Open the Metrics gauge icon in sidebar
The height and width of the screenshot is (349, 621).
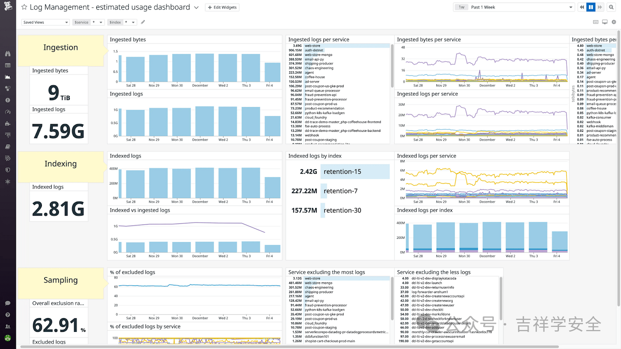pos(8,112)
